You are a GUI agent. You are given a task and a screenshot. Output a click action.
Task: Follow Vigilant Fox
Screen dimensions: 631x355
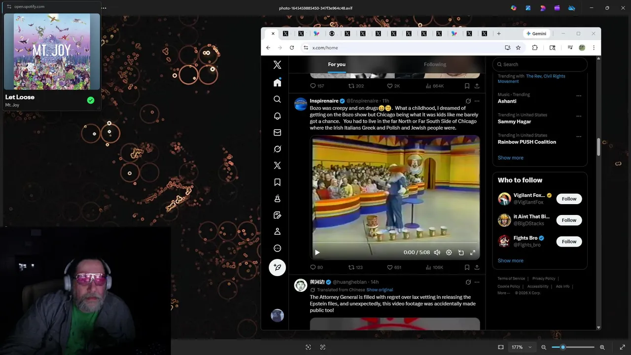click(x=569, y=199)
